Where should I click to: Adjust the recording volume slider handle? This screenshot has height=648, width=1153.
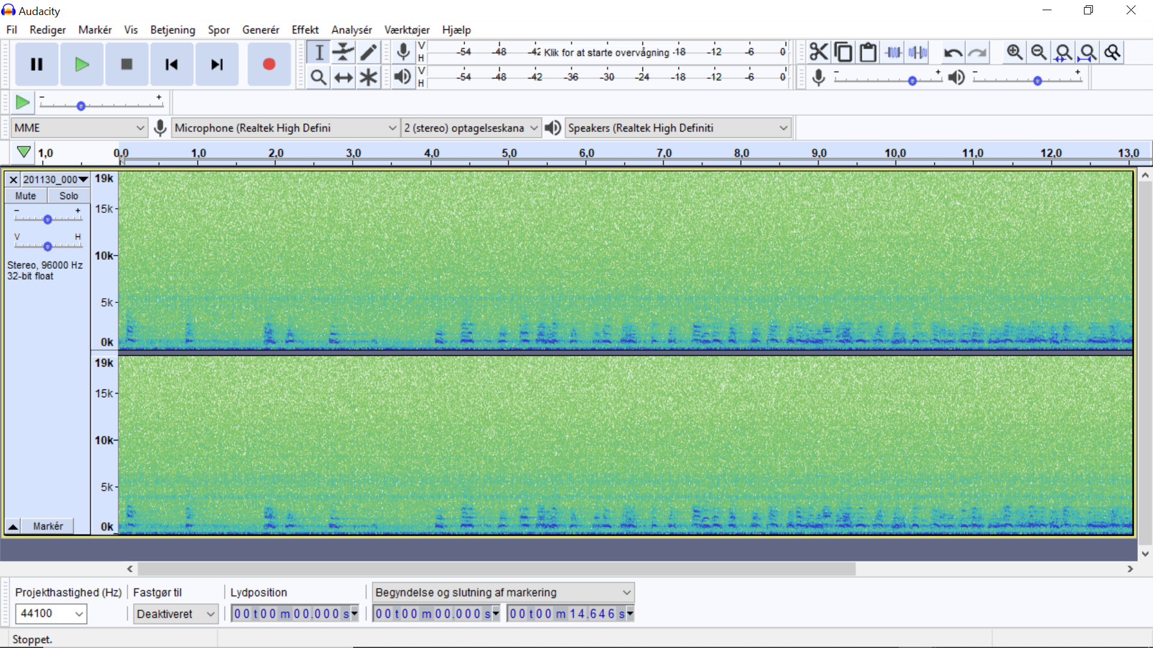click(912, 81)
